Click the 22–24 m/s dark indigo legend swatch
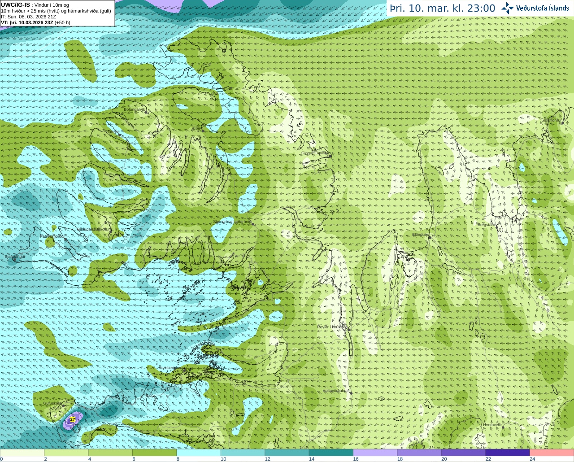The image size is (574, 462). click(x=508, y=453)
